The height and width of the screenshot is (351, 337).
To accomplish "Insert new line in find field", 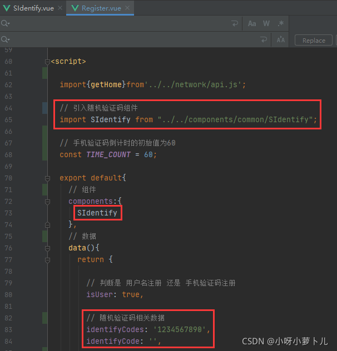I will [235, 23].
